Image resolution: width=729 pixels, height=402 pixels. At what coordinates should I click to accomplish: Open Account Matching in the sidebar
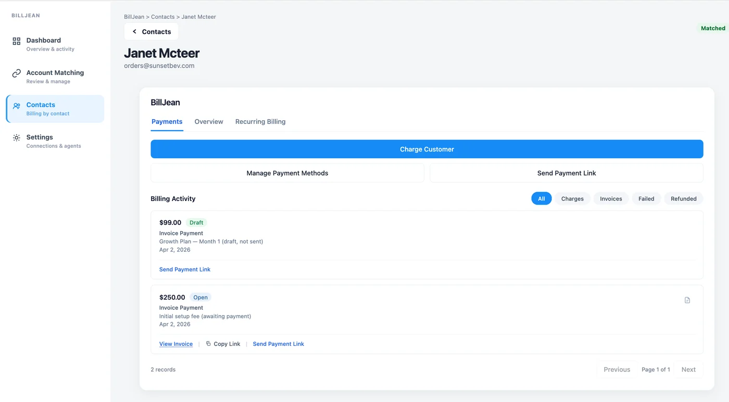[x=55, y=77]
